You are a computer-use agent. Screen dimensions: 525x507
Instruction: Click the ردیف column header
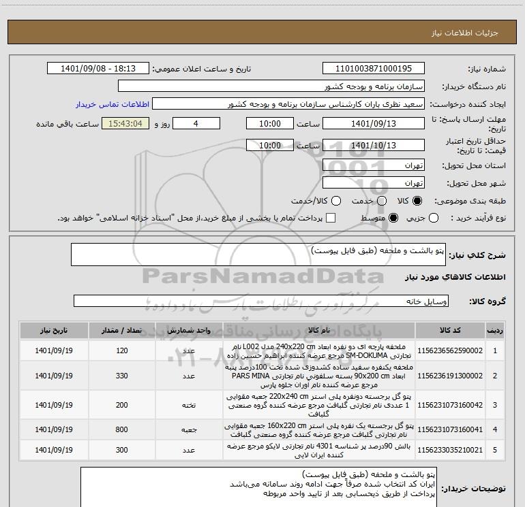point(495,331)
